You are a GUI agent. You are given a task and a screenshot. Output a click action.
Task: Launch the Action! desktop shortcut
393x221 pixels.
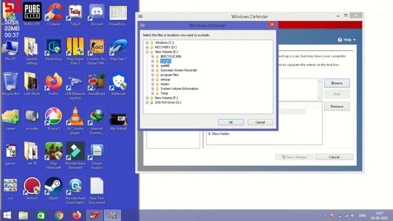(x=32, y=188)
